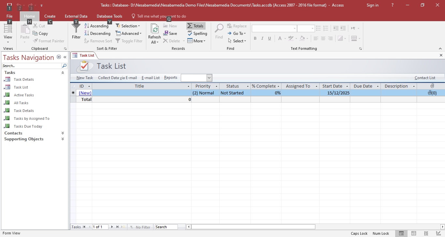
Task: Open the Reports dropdown combo box
Action: coord(209,78)
